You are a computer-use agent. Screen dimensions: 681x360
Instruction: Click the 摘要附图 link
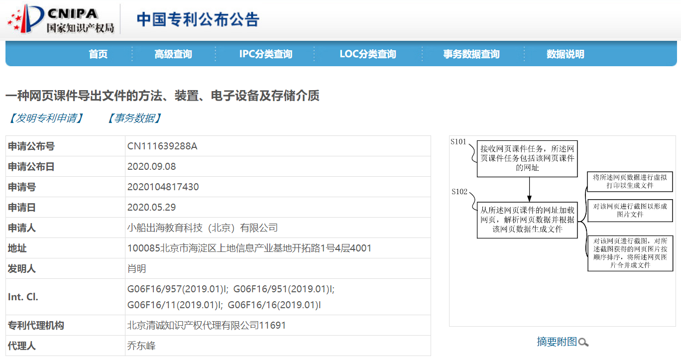coord(557,342)
